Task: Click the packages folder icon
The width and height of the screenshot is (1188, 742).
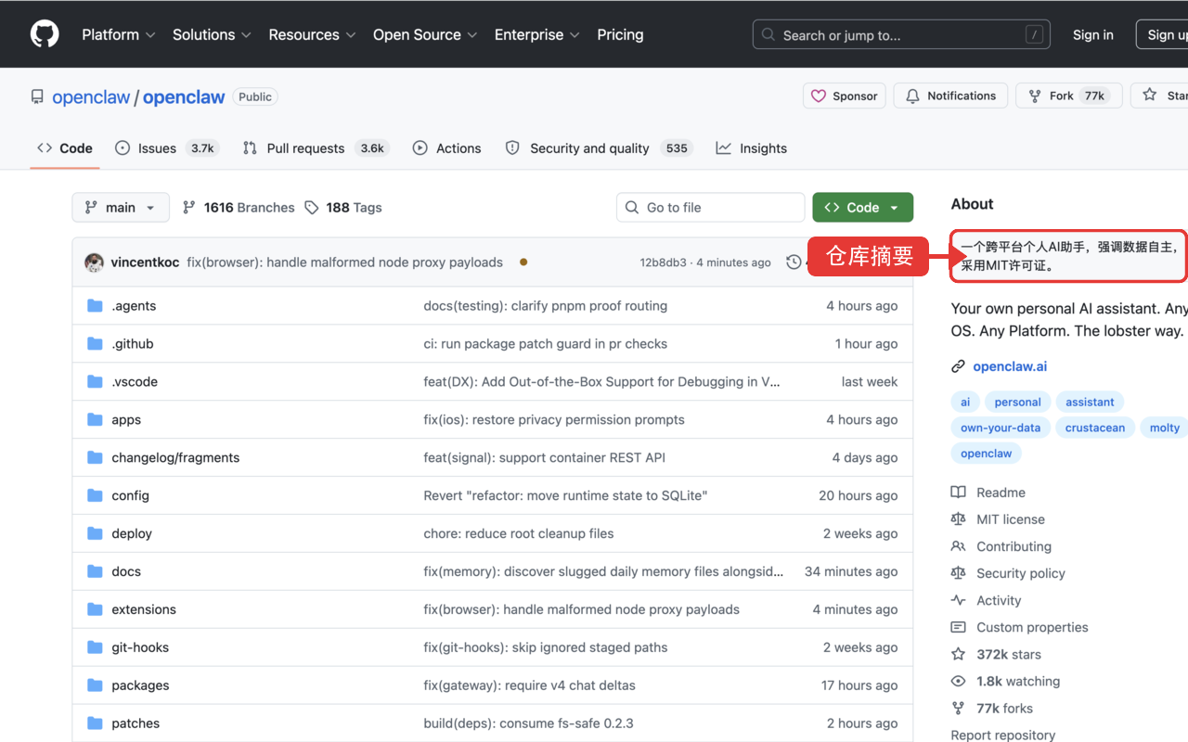Action: [95, 685]
